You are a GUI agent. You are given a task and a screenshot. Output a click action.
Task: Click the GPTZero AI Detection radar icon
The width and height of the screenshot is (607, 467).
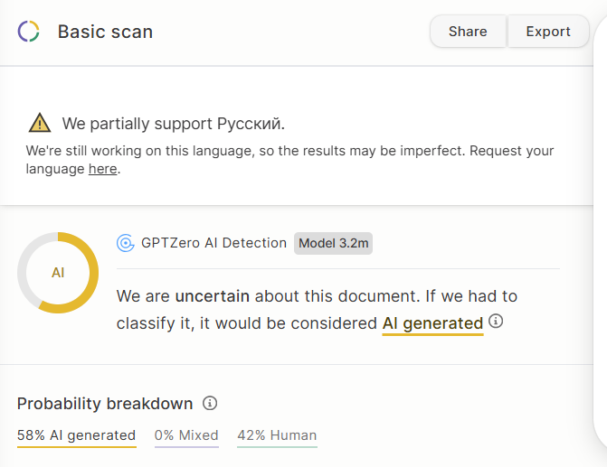[126, 243]
